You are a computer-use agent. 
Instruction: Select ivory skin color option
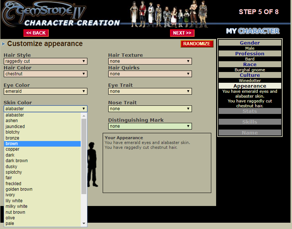tap(42, 195)
